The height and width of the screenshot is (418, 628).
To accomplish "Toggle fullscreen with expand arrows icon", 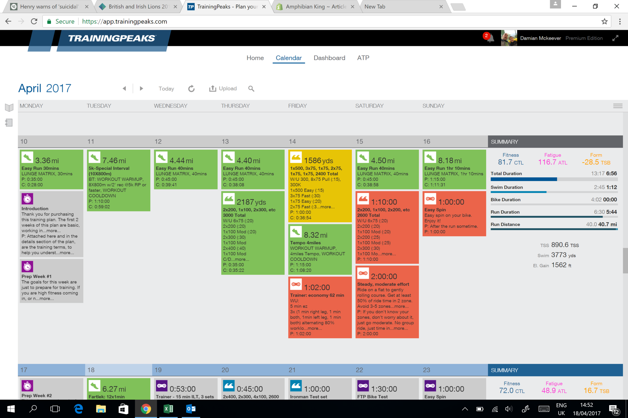I will point(615,38).
